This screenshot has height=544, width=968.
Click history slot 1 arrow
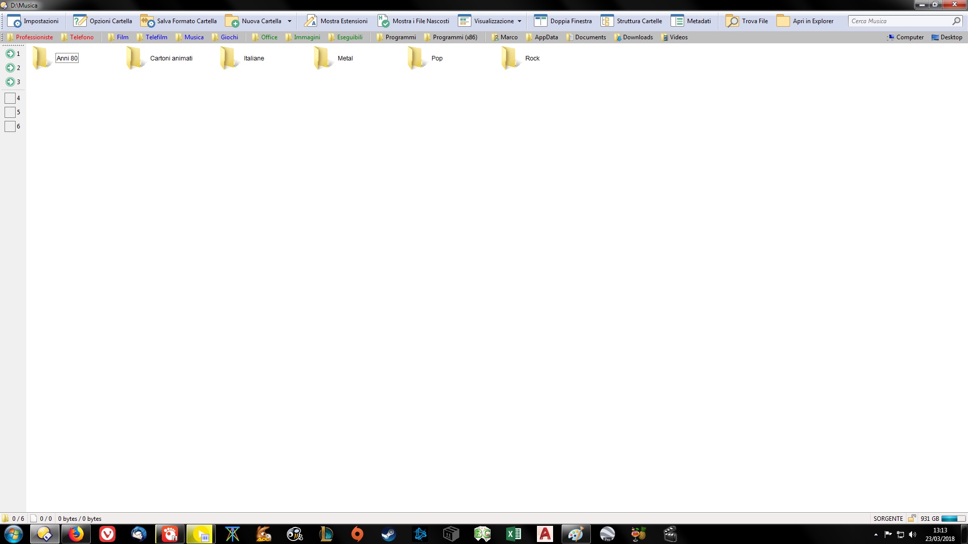click(10, 53)
